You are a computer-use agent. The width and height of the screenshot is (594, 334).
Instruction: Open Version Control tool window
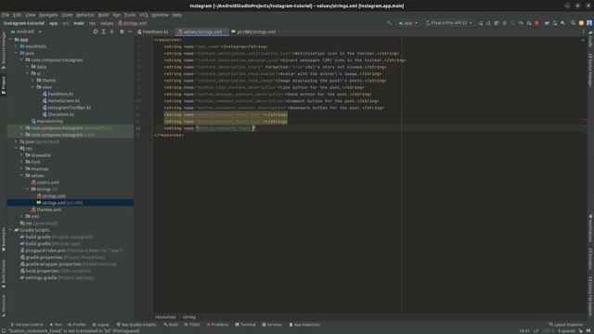(27, 325)
